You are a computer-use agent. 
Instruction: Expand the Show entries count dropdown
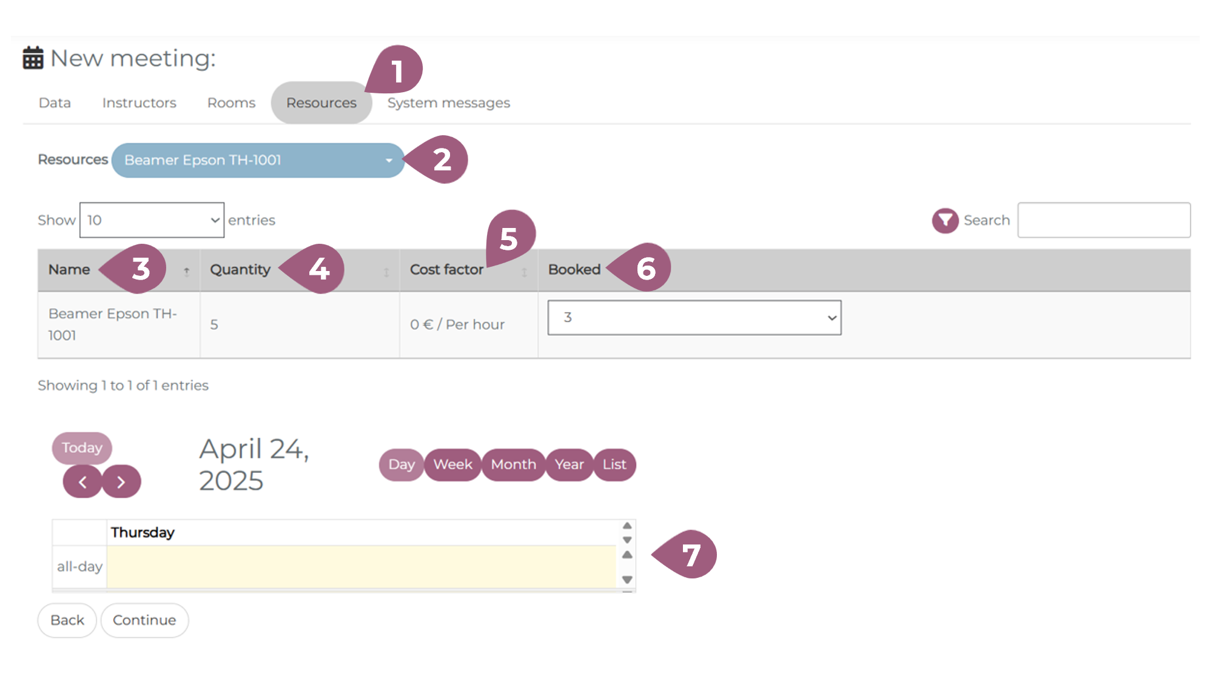pyautogui.click(x=152, y=220)
